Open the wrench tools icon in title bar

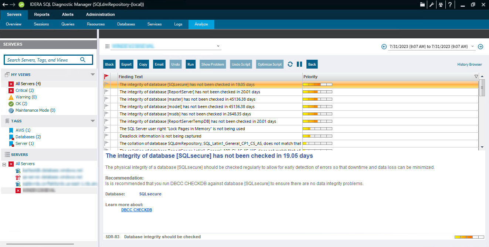(431, 4)
